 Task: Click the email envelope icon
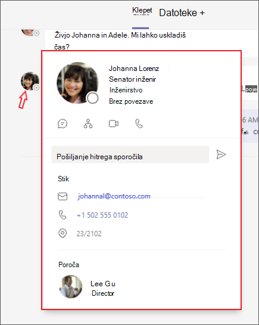pos(63,197)
